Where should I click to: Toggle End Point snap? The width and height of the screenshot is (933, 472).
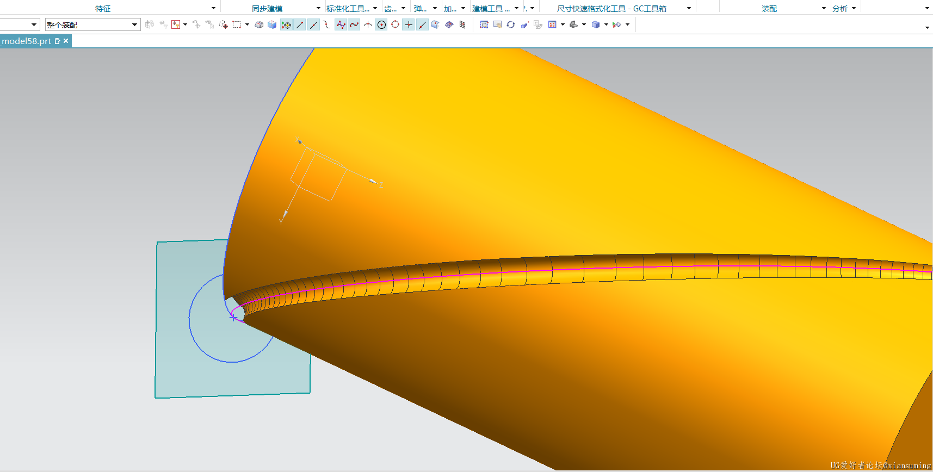click(300, 24)
